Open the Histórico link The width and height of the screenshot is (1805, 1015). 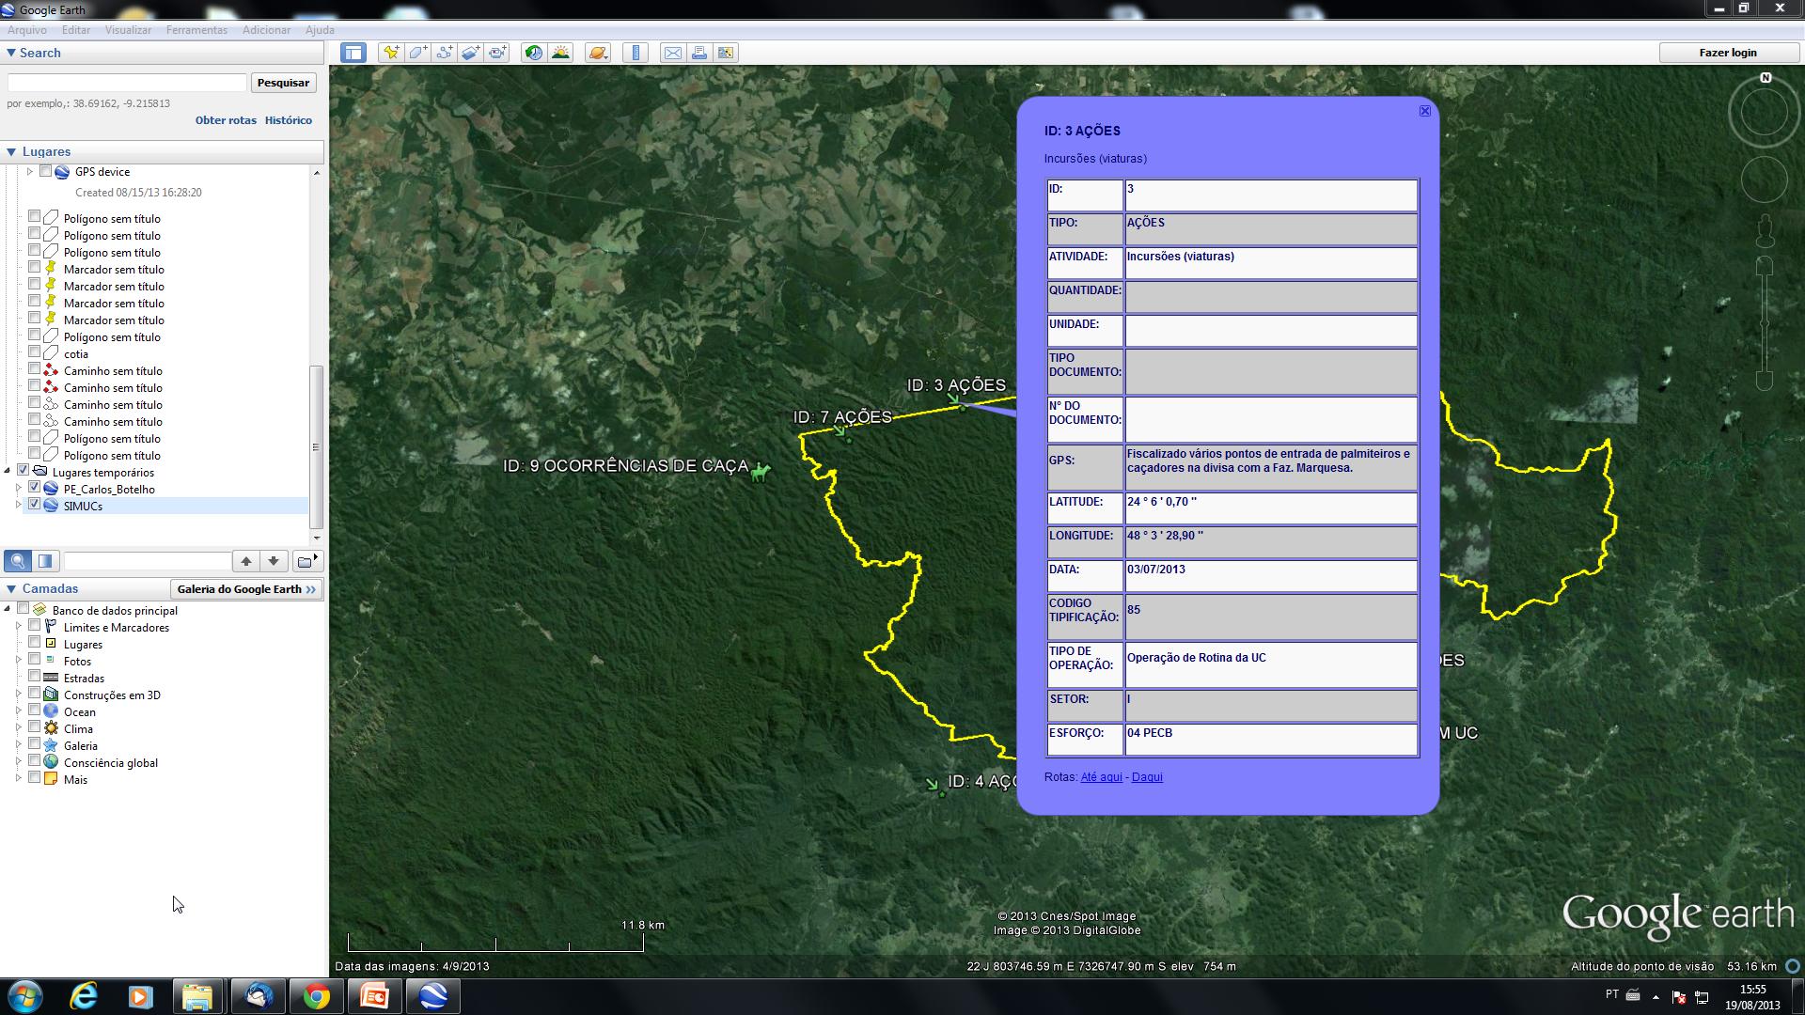[x=288, y=120]
